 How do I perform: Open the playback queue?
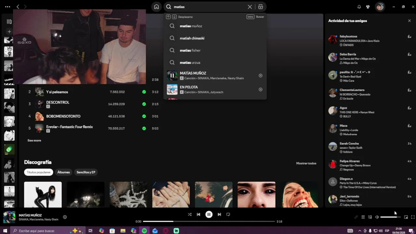tap(363, 217)
